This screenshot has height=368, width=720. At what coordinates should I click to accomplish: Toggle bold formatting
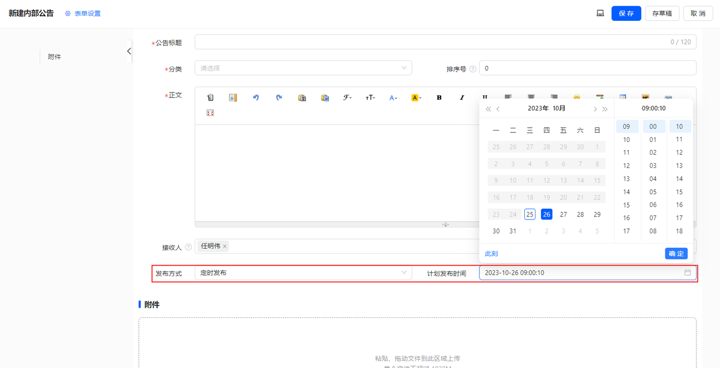(439, 97)
